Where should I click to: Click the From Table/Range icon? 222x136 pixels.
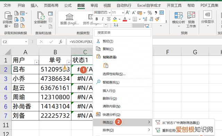[x=16, y=26]
